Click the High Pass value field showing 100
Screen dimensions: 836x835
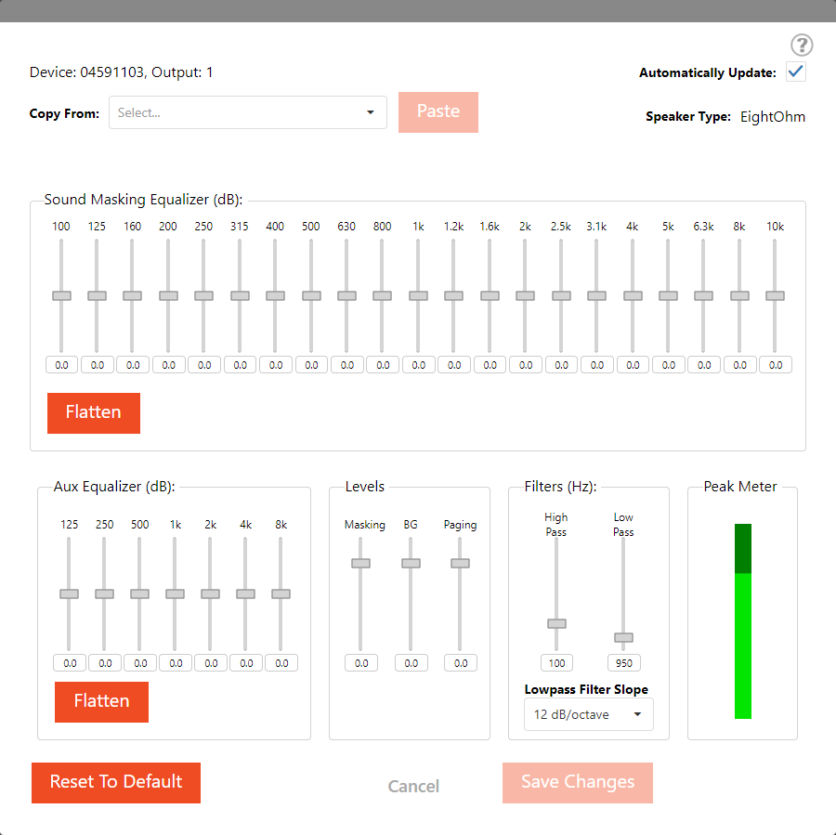click(x=557, y=663)
